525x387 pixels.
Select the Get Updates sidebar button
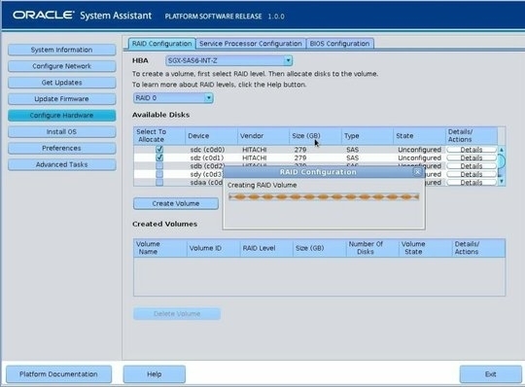click(62, 83)
